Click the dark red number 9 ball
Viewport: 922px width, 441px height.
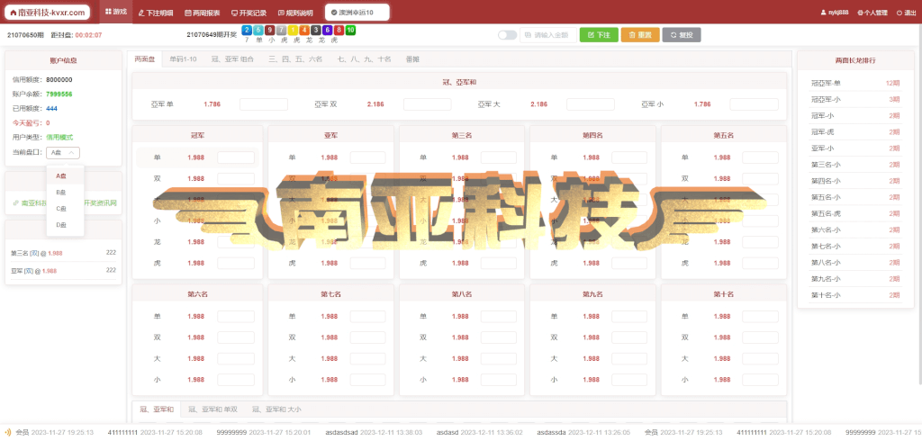click(x=270, y=30)
